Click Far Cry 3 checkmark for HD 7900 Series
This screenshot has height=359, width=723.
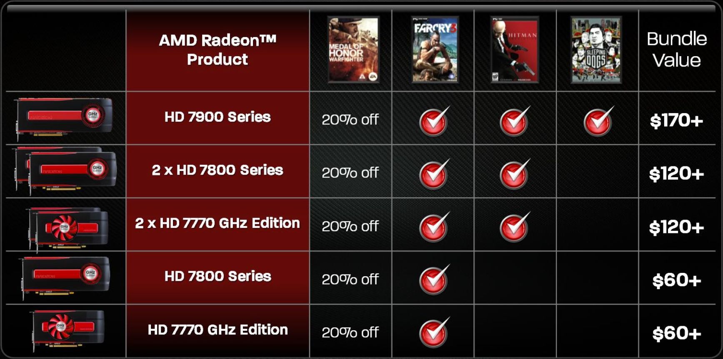point(434,121)
